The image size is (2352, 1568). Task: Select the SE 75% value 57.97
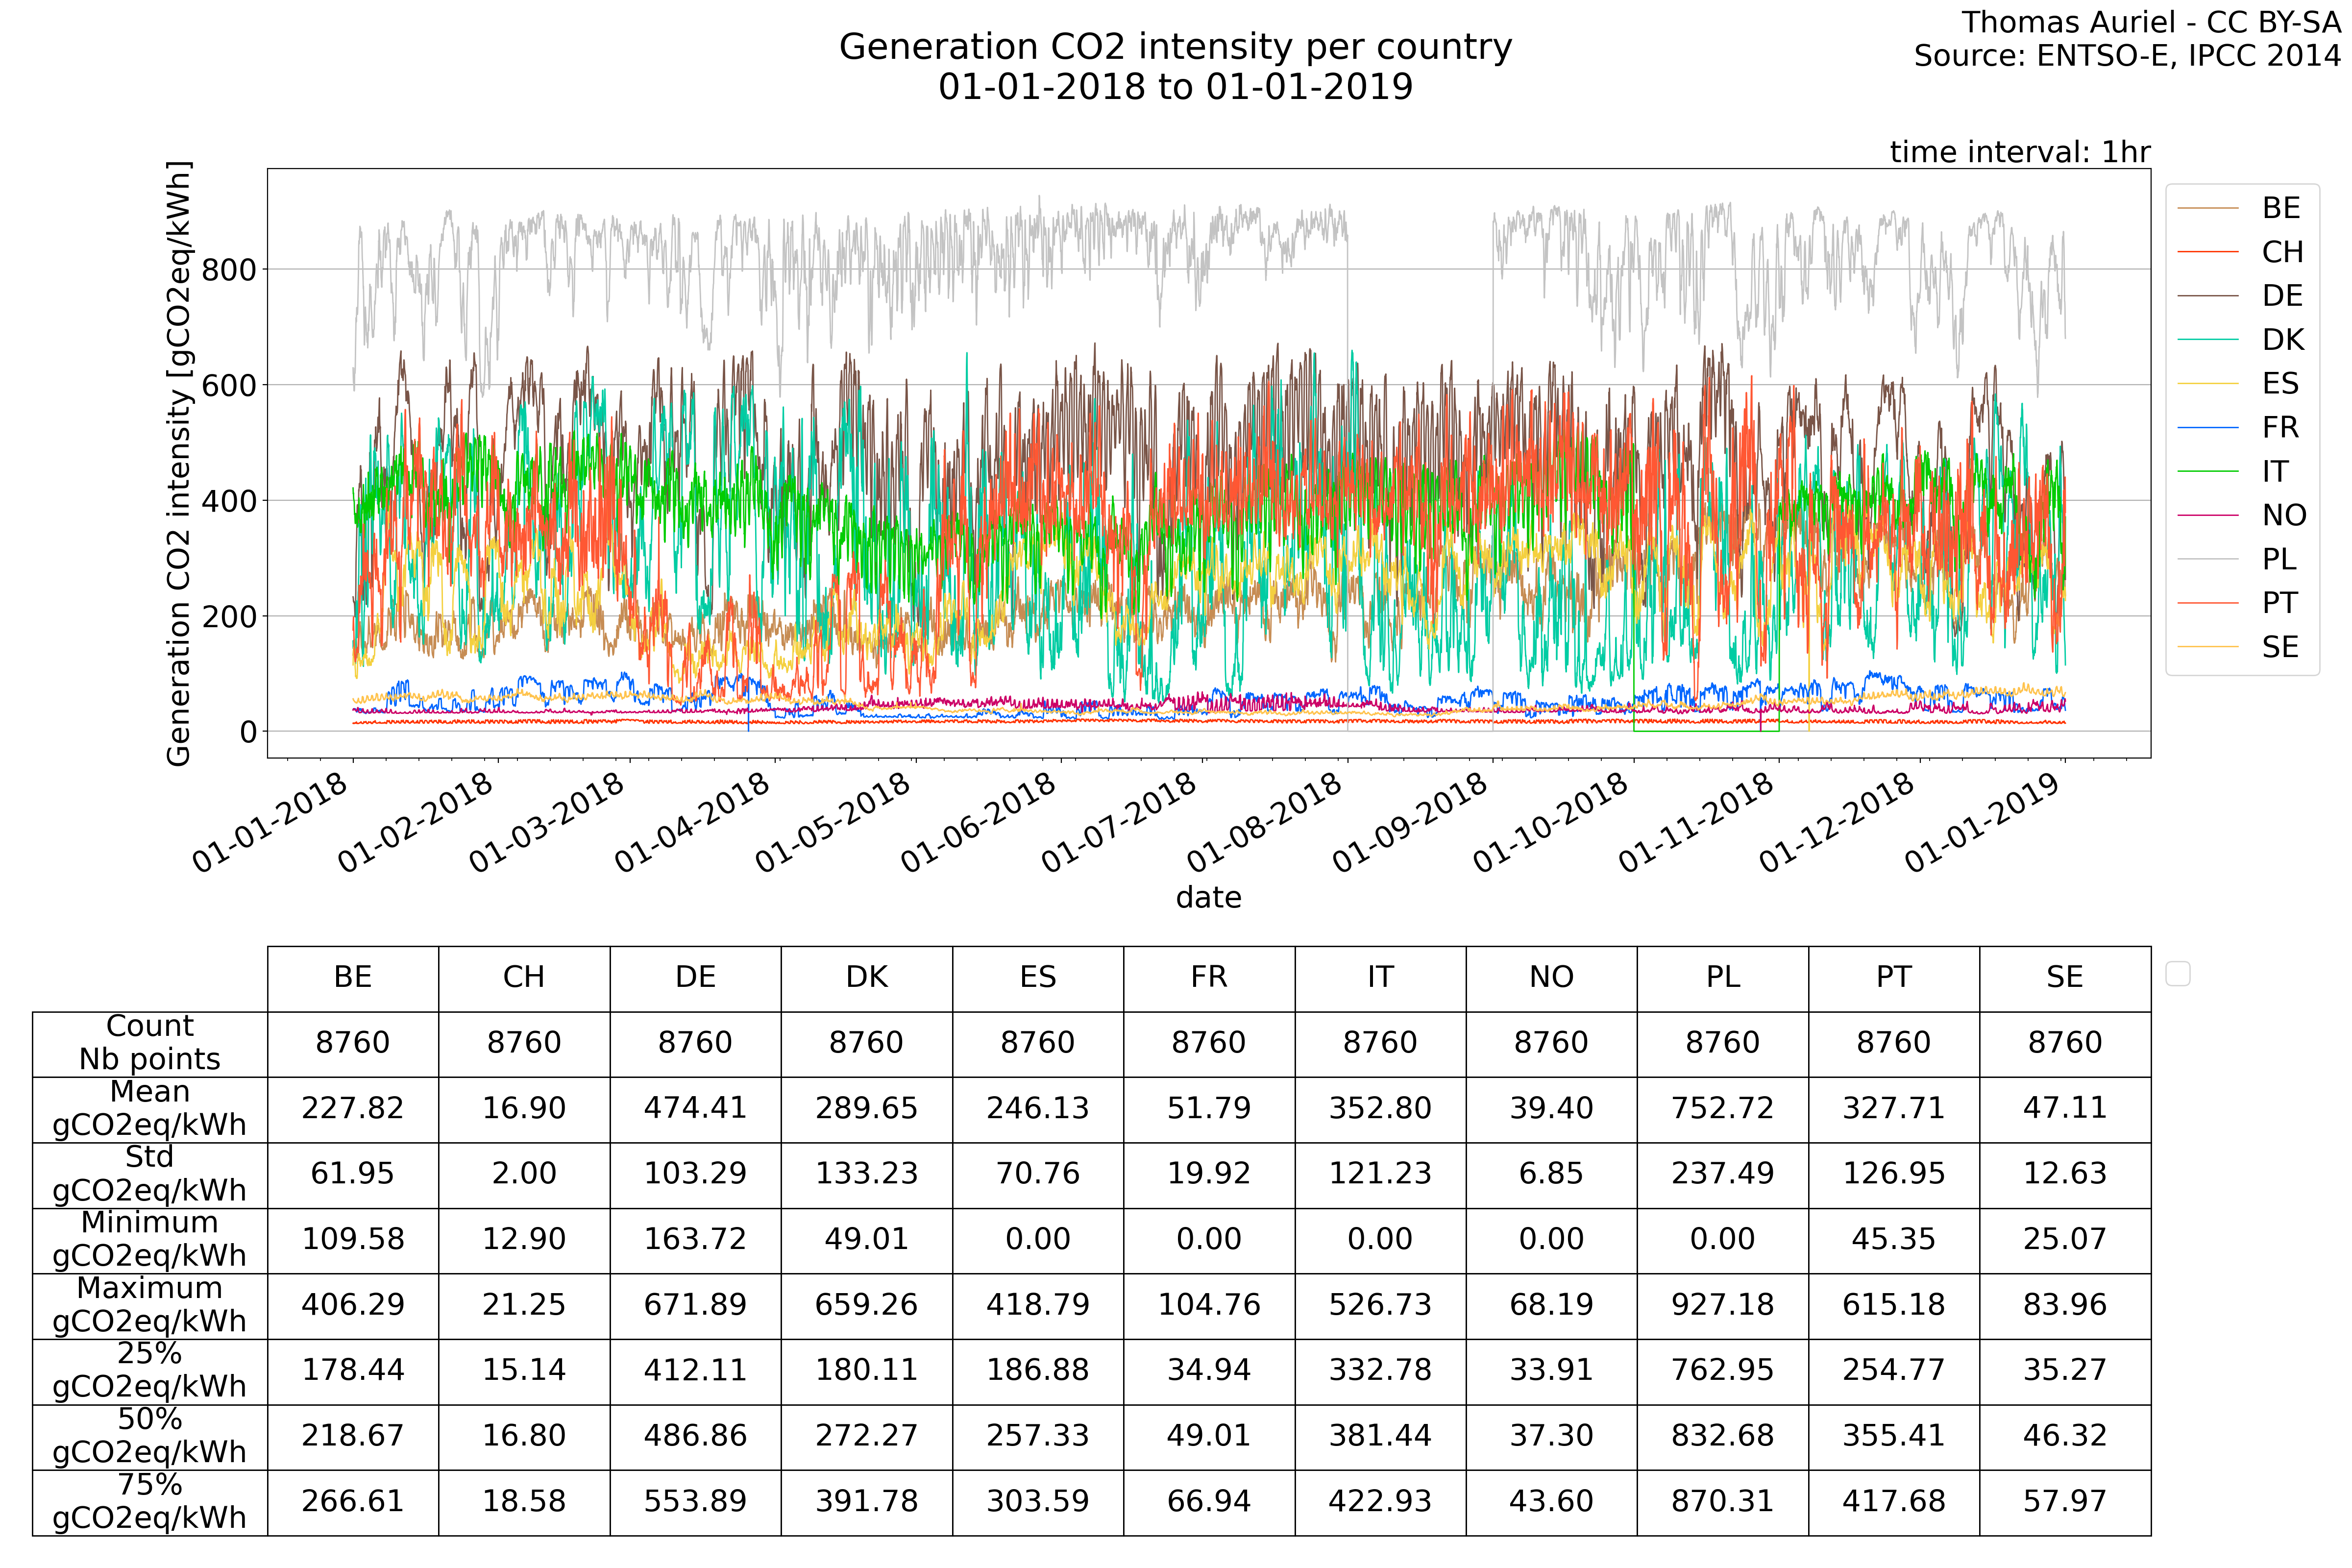pyautogui.click(x=2064, y=1501)
